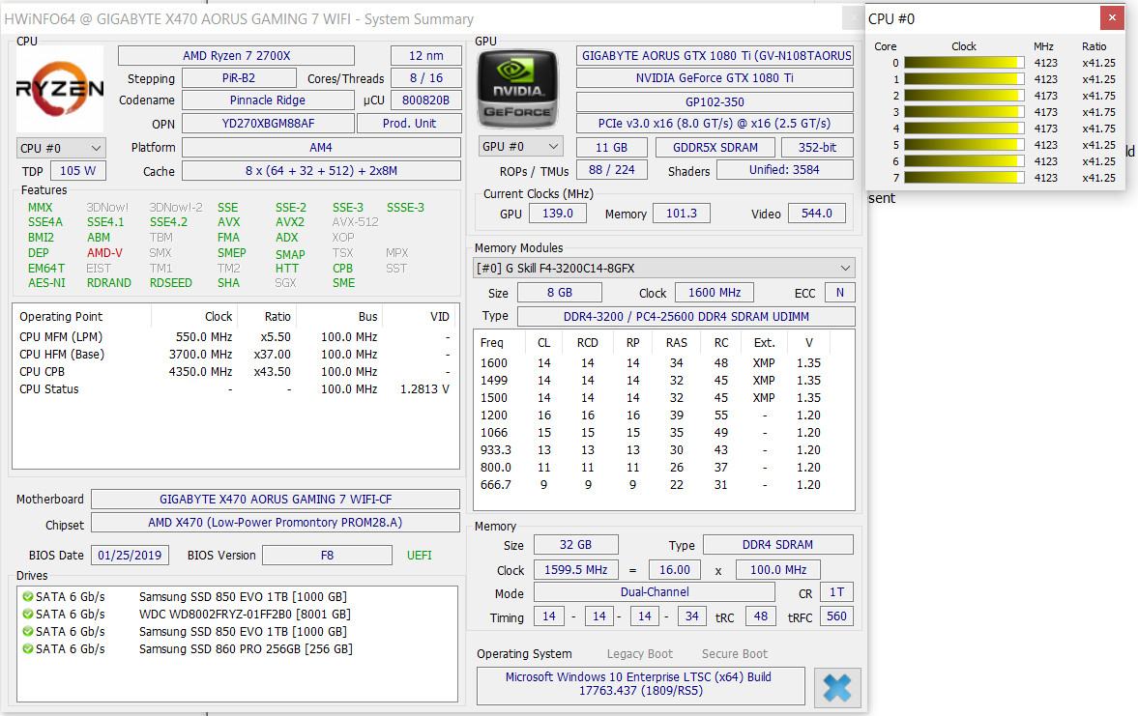Image resolution: width=1138 pixels, height=716 pixels.
Task: Click WDC drive's green status icon
Action: [28, 614]
